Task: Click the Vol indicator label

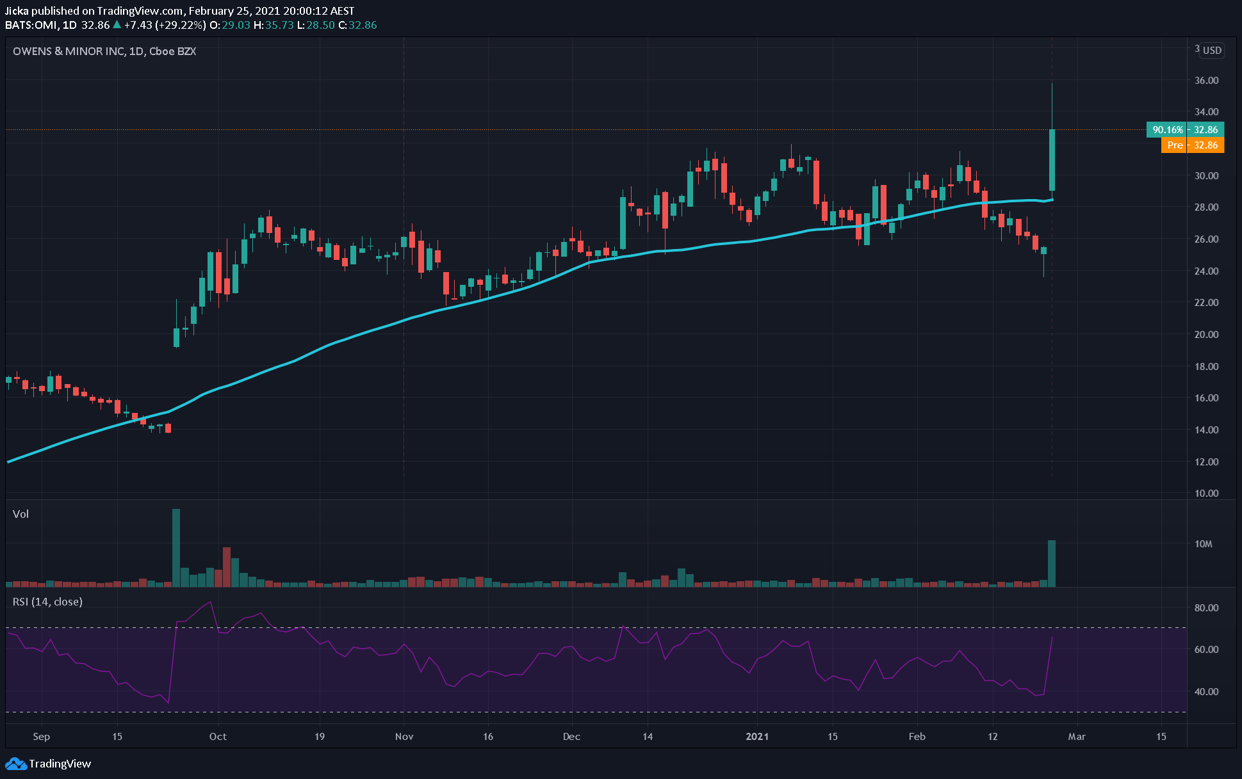Action: point(20,514)
